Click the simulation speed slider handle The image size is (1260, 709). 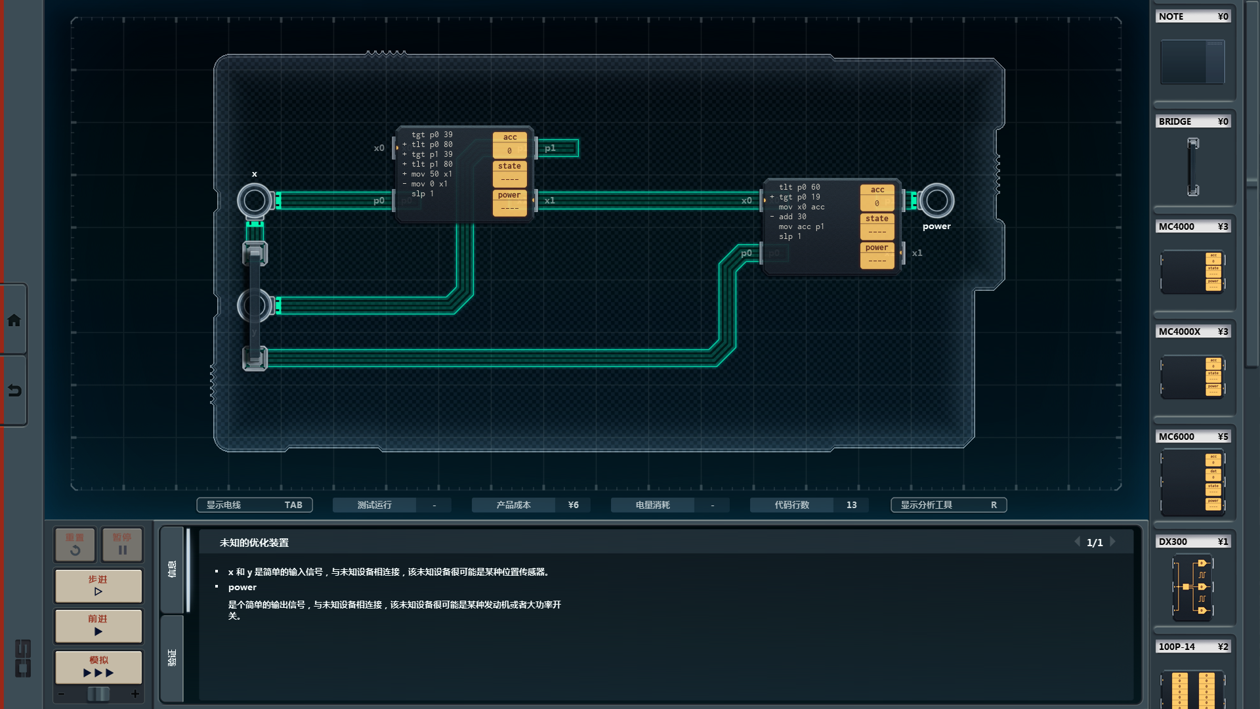[98, 694]
